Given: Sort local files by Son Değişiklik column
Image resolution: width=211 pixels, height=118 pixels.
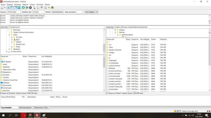Looking at the screenshot, I should pos(46,56).
